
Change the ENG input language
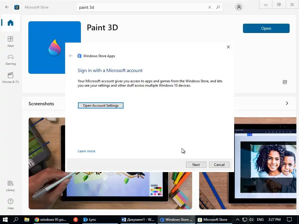click(x=260, y=220)
